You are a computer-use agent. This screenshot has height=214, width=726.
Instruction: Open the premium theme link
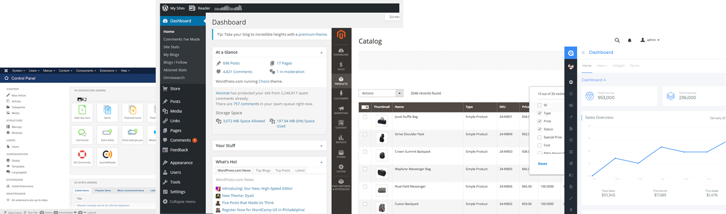313,34
